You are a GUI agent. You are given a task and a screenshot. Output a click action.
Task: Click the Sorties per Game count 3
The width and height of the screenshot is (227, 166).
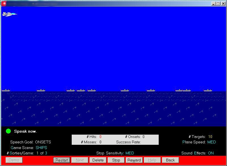[x=46, y=153]
